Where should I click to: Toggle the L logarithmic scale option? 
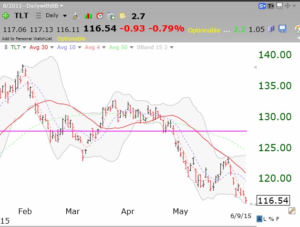[x=265, y=219]
